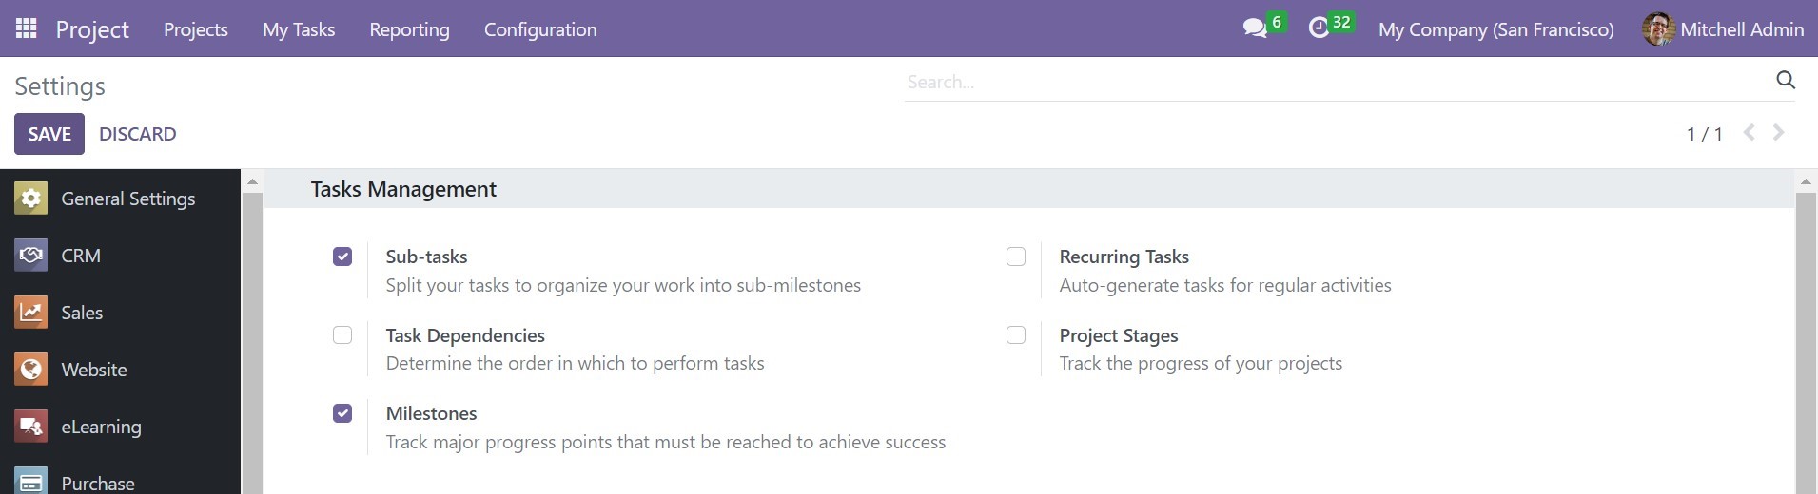Select the eLearning sidebar icon

click(30, 427)
